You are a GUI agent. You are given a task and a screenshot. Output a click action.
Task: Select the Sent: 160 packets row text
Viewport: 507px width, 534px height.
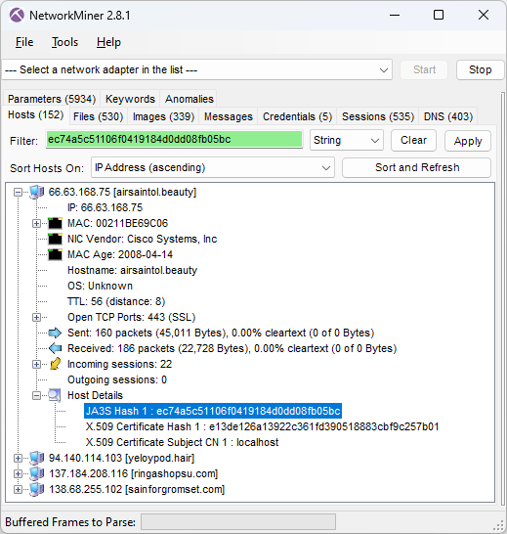(221, 333)
